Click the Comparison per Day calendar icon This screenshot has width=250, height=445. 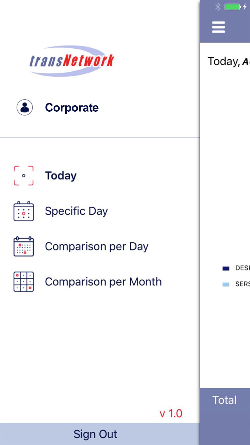point(23,247)
